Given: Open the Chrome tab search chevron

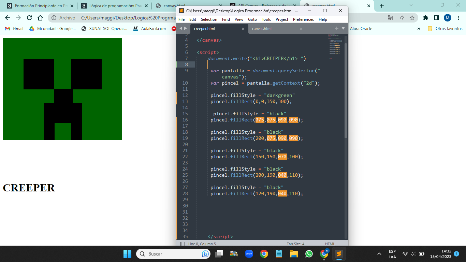Looking at the screenshot, I should tap(411, 5).
